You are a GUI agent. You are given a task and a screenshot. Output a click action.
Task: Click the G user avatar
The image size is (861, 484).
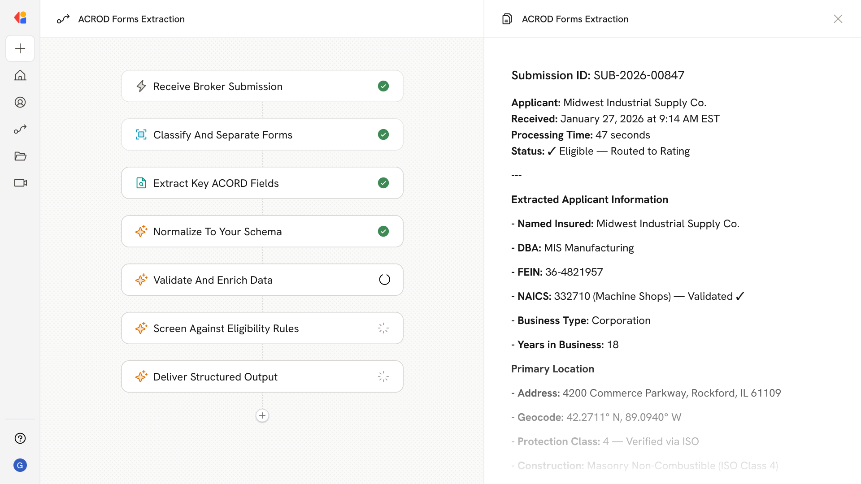click(20, 465)
